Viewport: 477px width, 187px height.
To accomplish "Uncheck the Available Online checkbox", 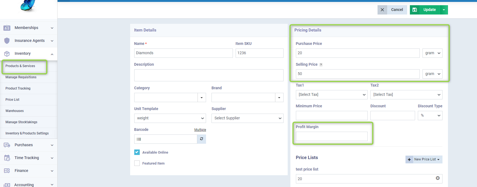I will click(137, 153).
